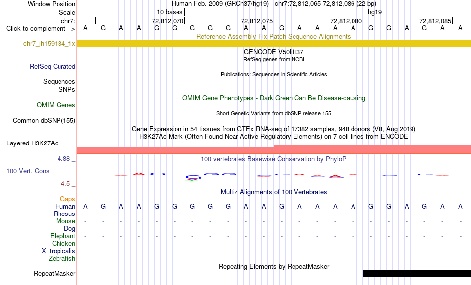This screenshot has width=471, height=285.
Task: Click the pink H3K27Ac signal bar
Action: 274,149
